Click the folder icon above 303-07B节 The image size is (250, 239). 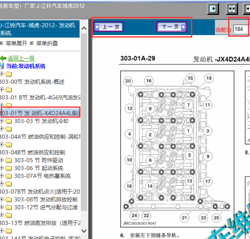pos(9,184)
